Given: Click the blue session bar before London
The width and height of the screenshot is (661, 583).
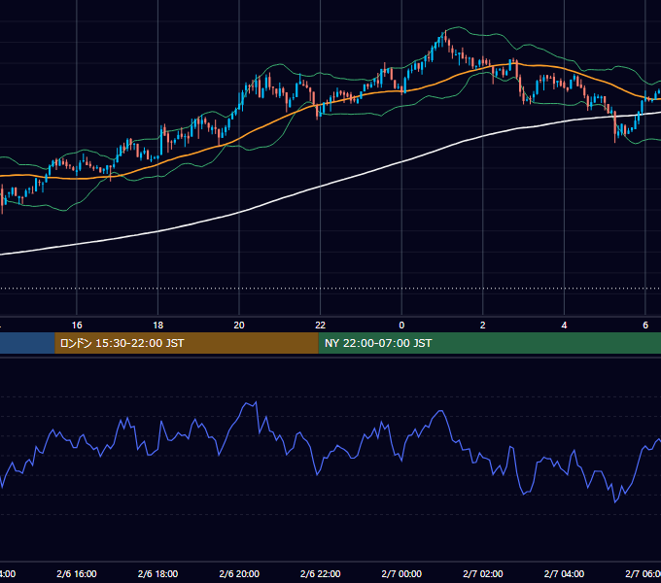Looking at the screenshot, I should point(27,343).
